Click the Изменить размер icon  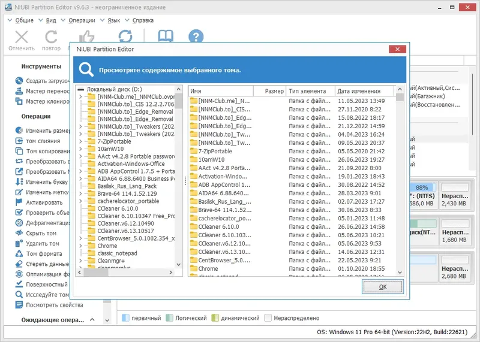(x=19, y=131)
